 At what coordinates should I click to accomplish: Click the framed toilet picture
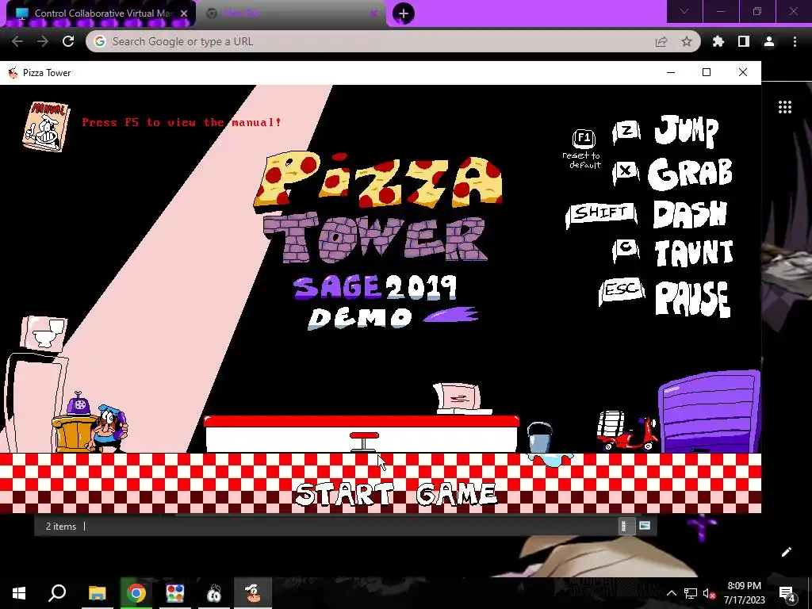pyautogui.click(x=44, y=333)
